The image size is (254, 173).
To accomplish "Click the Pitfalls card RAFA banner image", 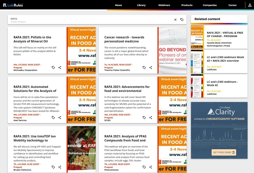I will tap(81, 50).
